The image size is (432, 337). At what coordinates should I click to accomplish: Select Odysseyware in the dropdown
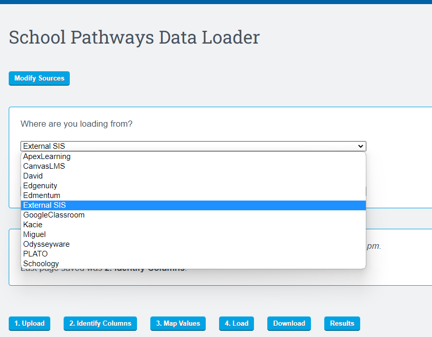point(46,244)
